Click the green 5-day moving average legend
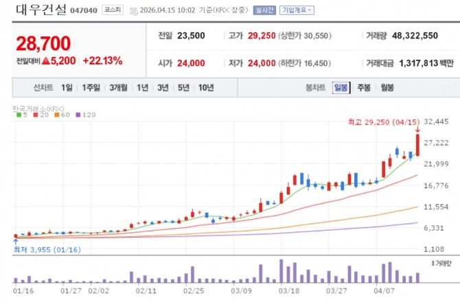The image size is (460, 302). (22, 115)
